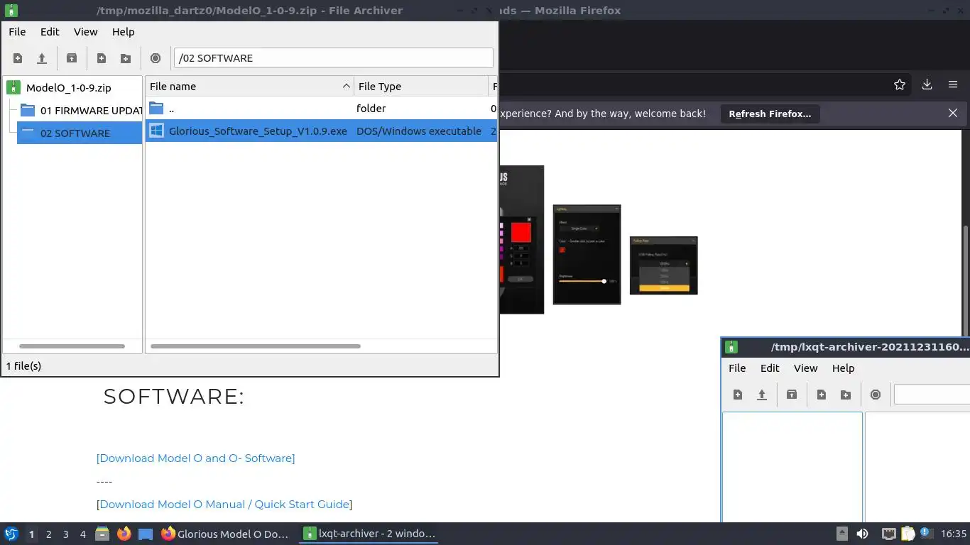Click Add files icon in ModelO zip window
The width and height of the screenshot is (970, 545).
click(102, 58)
